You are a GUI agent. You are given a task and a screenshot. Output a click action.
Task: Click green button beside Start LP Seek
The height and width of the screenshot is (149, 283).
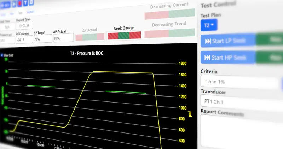(x=270, y=39)
